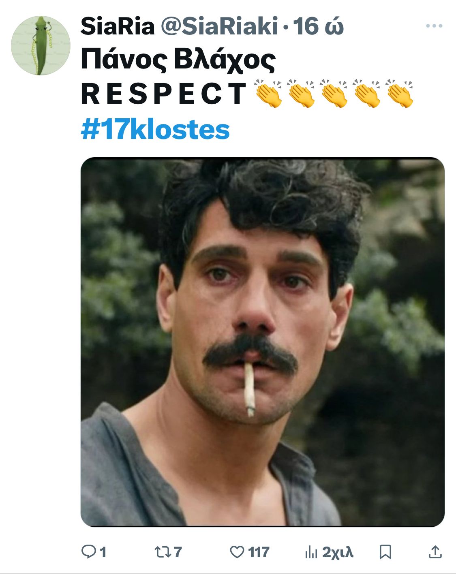
Task: Reply to SiaRia's tweet
Action: click(x=90, y=551)
